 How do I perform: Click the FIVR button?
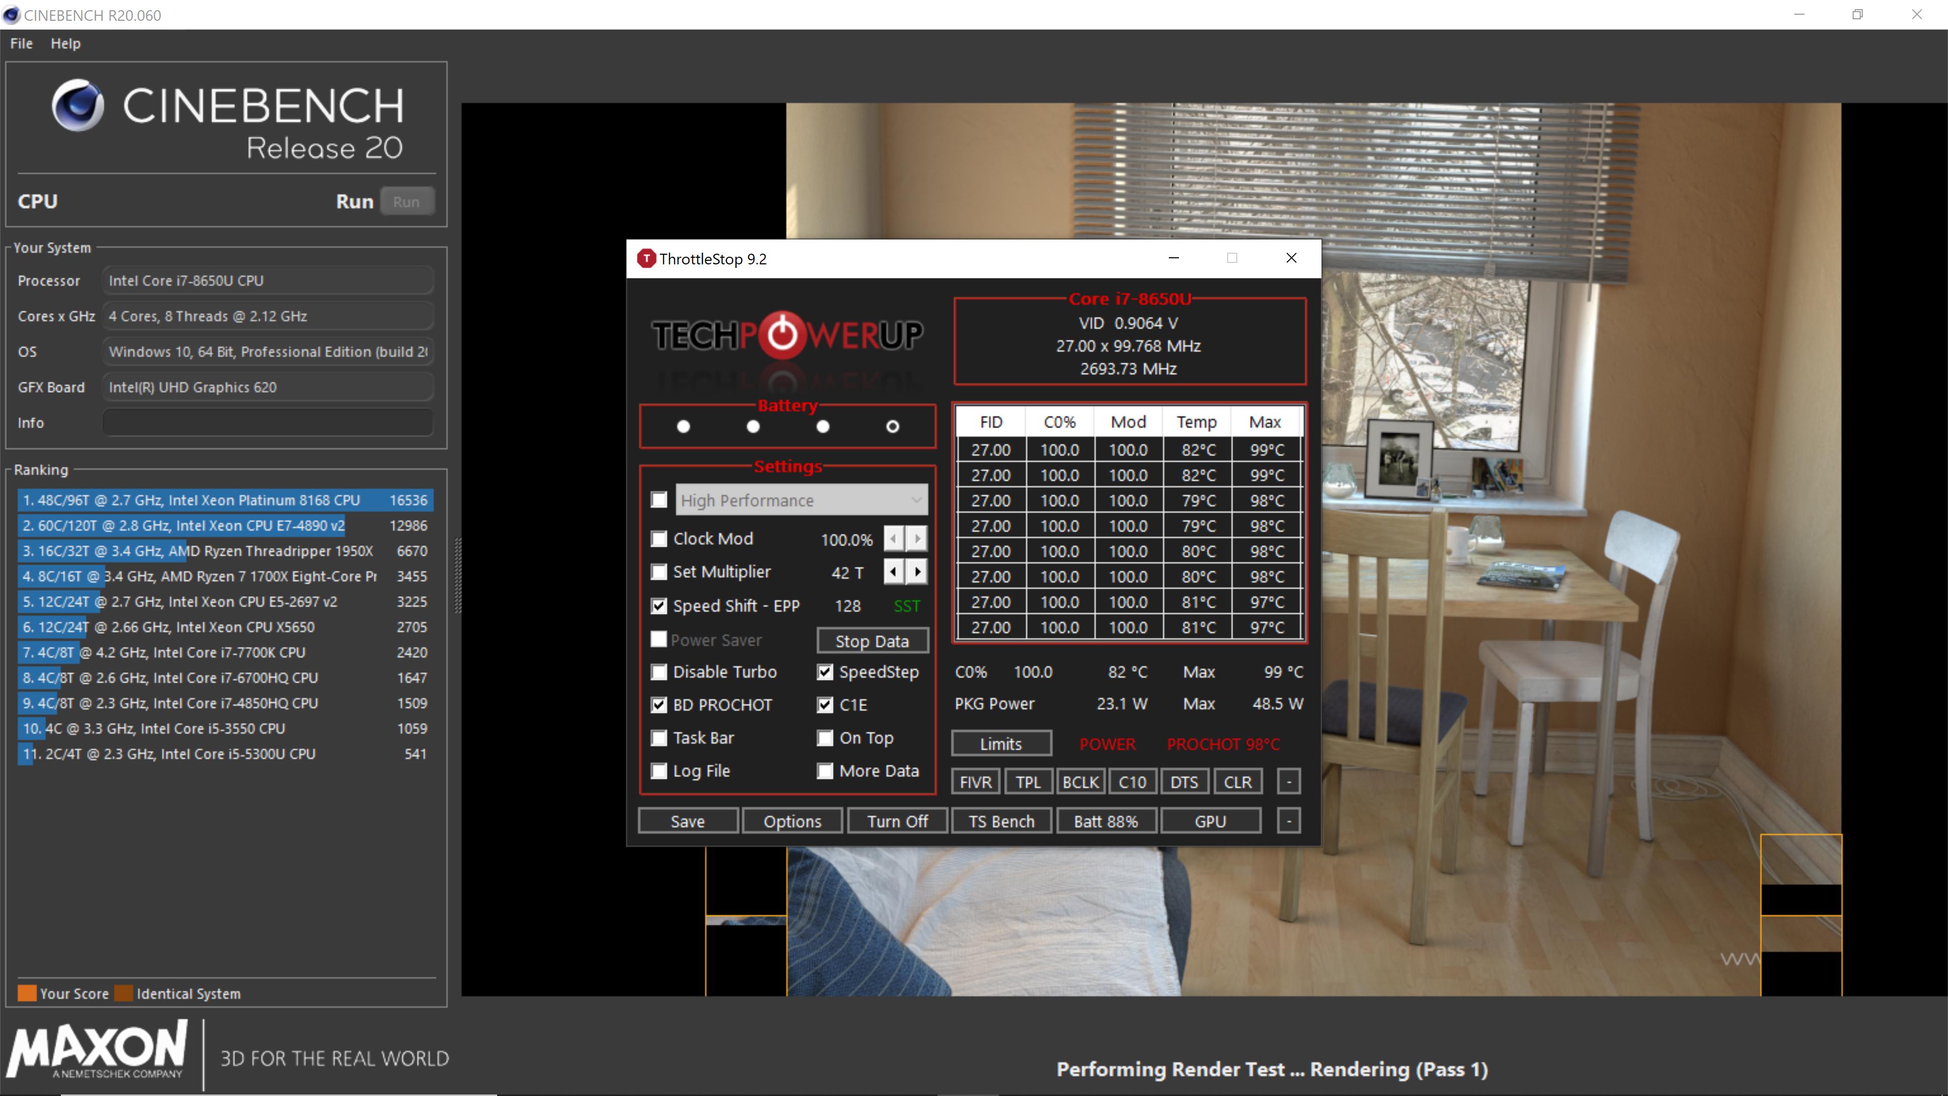976,781
